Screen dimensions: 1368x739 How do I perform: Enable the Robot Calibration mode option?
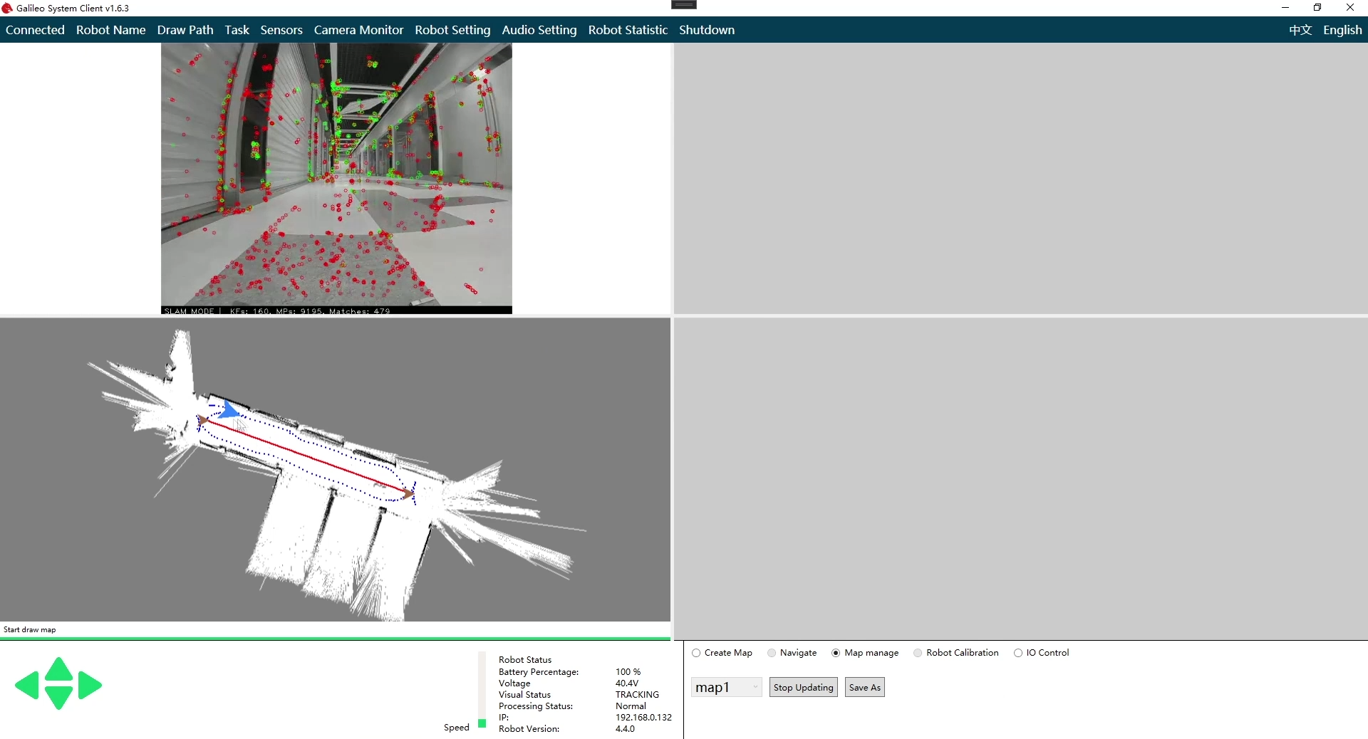(918, 653)
